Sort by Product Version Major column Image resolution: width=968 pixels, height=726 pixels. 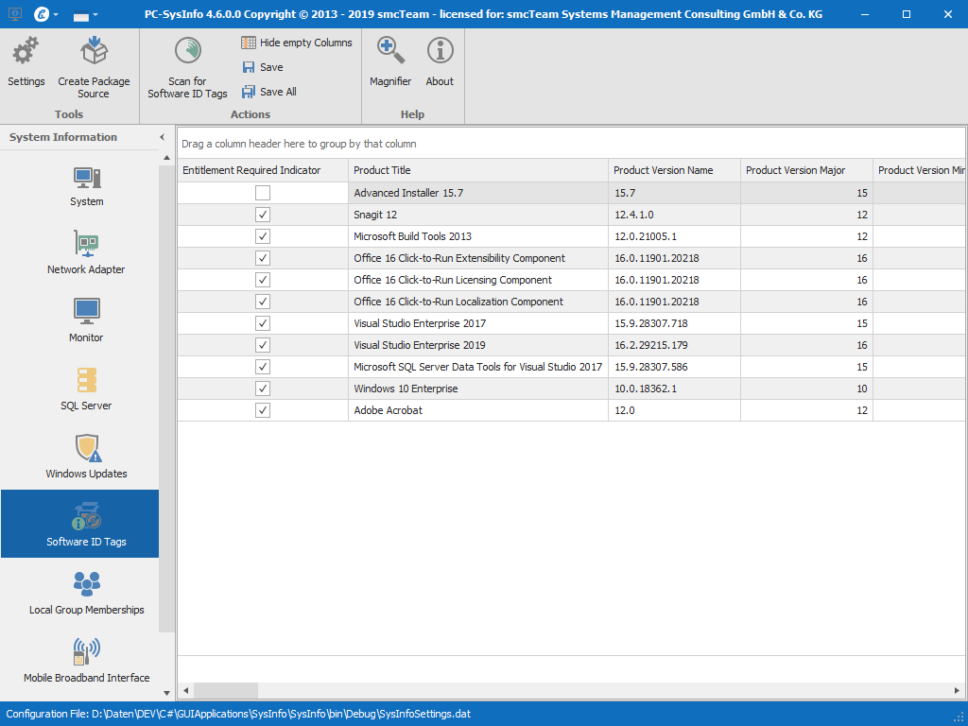pos(807,170)
